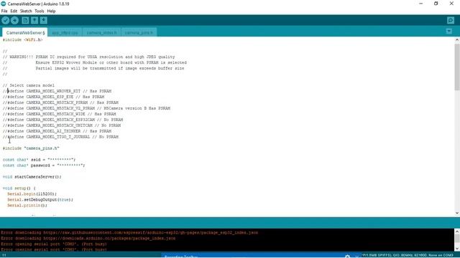
Task: Click the console scroll-down arrow
Action: click(457, 249)
